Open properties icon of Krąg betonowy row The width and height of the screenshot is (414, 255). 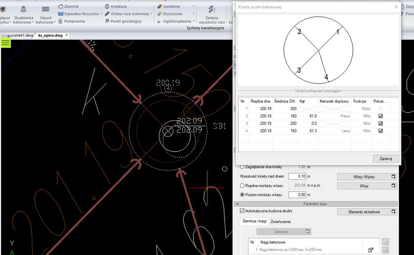tap(370, 250)
